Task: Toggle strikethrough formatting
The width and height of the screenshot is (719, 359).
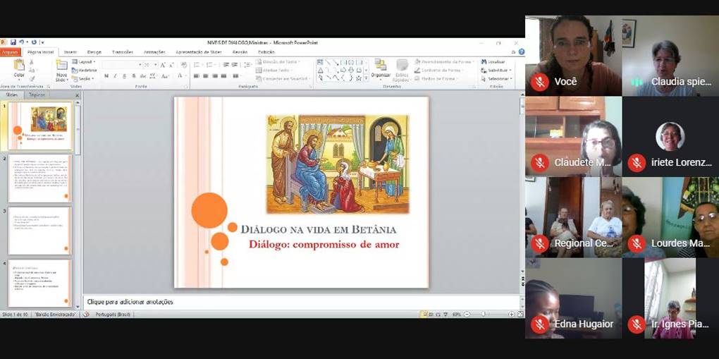Action: tap(143, 75)
